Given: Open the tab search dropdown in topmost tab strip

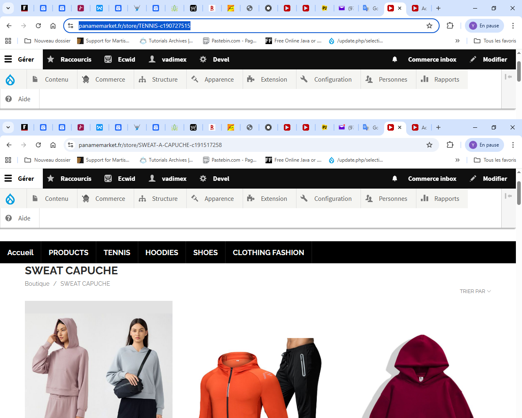Looking at the screenshot, I should tap(8, 8).
